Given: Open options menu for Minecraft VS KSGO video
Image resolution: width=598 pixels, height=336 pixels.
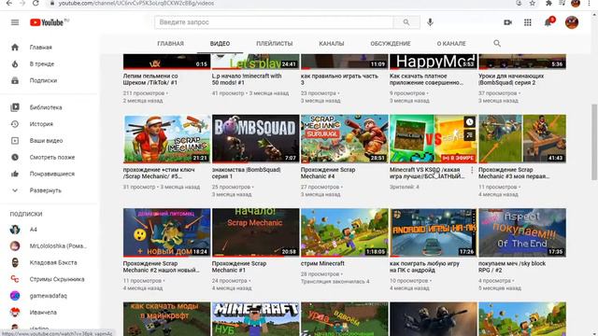Looking at the screenshot, I should [x=472, y=170].
